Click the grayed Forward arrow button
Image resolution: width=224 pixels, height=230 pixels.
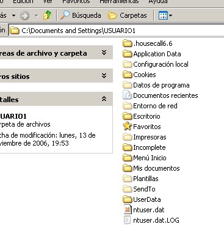click(x=25, y=15)
